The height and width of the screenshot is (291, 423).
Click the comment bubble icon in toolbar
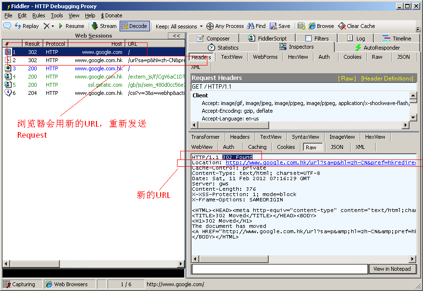click(7, 26)
